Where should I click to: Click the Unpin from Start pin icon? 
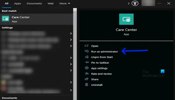pyautogui.click(x=86, y=57)
